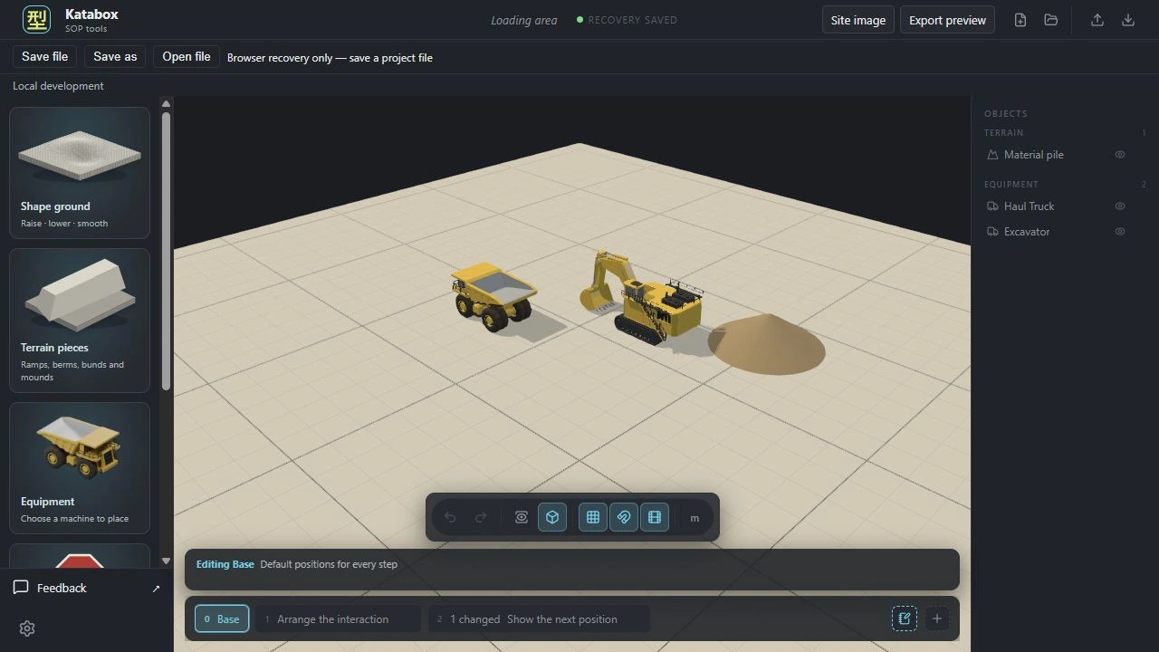Viewport: 1159px width, 652px height.
Task: Click the left panel scrollbar thumb
Action: pos(166,251)
